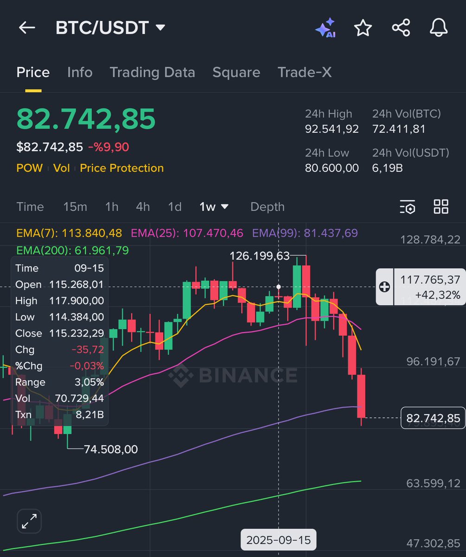Tap the -%9,90 change value
Screen dimensions: 466x557
click(109, 147)
